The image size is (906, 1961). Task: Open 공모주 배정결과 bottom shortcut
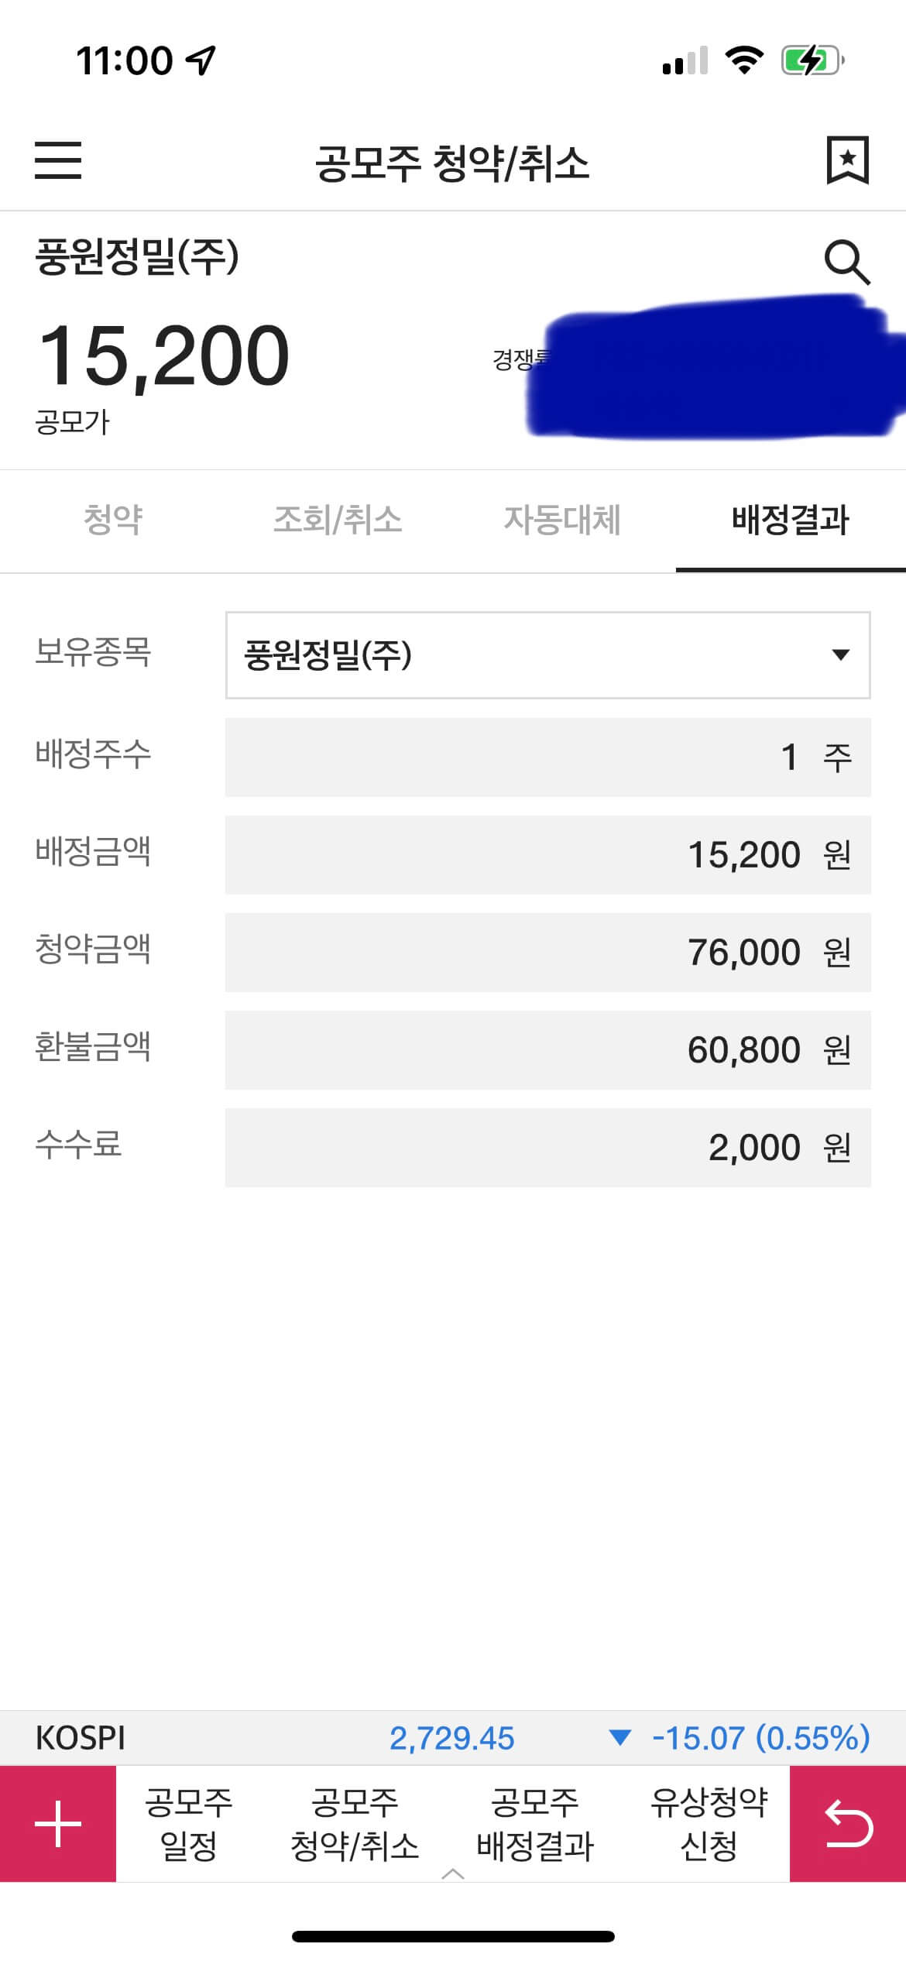click(534, 1824)
